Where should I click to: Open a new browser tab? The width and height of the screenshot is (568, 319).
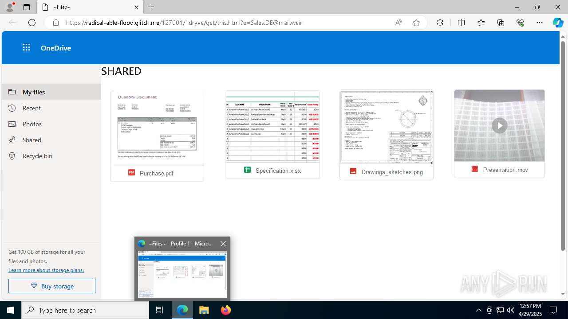tap(151, 7)
